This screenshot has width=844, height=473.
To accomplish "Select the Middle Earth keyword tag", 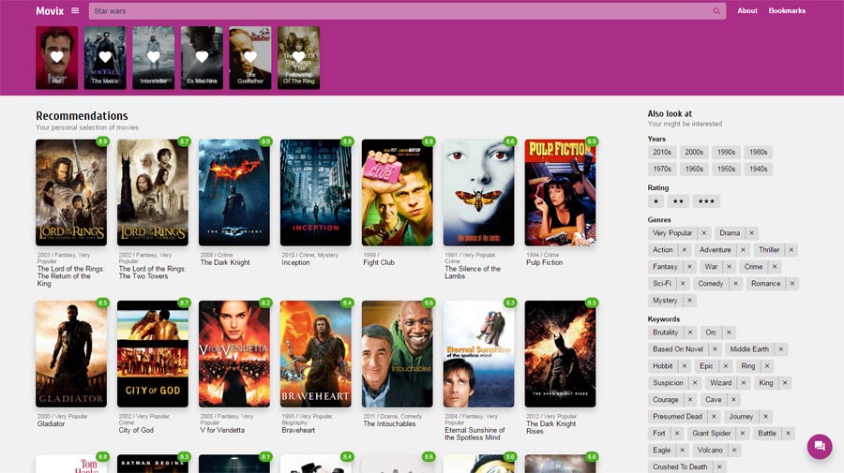I will click(x=749, y=349).
